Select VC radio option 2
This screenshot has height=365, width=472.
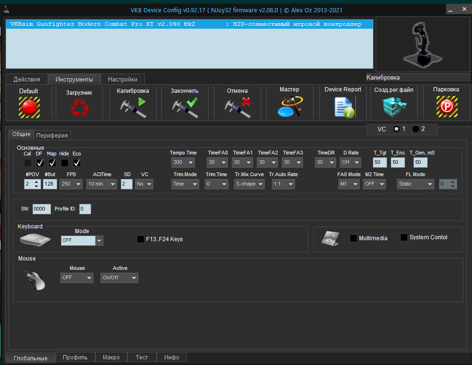pyautogui.click(x=416, y=129)
